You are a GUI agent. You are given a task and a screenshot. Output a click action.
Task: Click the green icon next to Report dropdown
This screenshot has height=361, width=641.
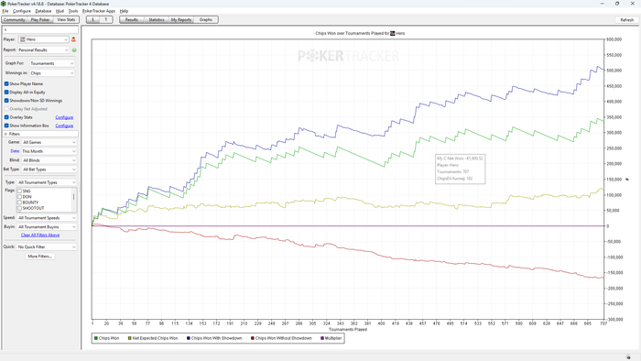coord(74,49)
